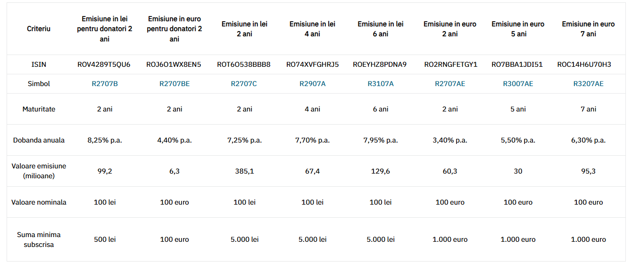Click the 'Emisiune in euro 7 ani' header
This screenshot has height=262, width=632.
click(588, 29)
